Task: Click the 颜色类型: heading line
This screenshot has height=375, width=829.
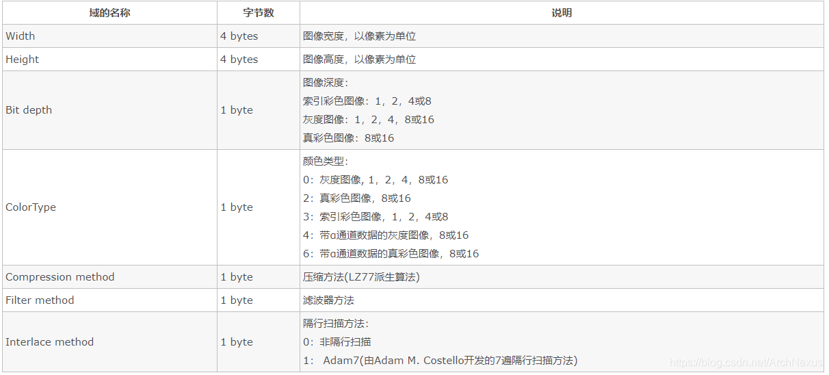Action: click(x=326, y=161)
